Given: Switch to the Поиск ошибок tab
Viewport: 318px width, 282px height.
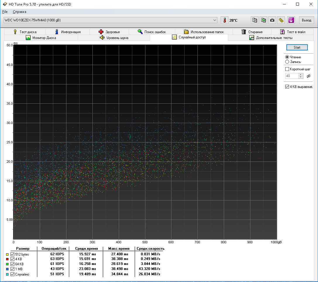Looking at the screenshot, I should 152,32.
